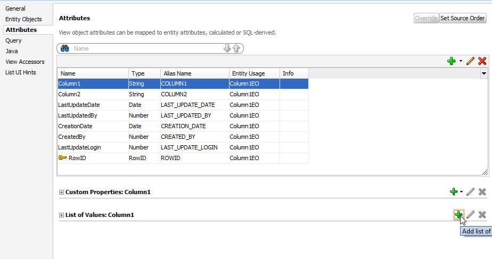This screenshot has width=492, height=259.
Task: Select the LastUpdatedBy attribute row
Action: [183, 116]
